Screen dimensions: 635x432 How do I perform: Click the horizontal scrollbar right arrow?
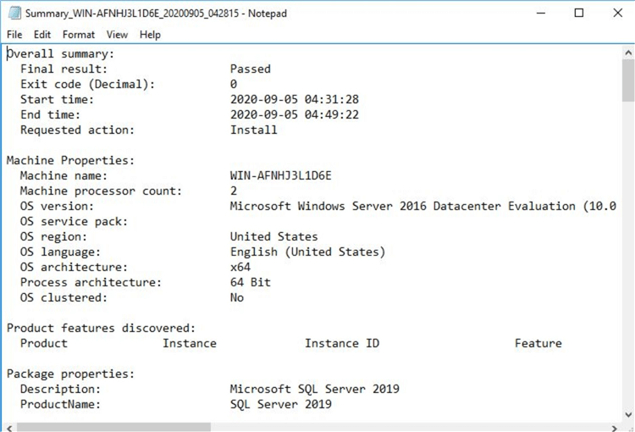pos(614,426)
